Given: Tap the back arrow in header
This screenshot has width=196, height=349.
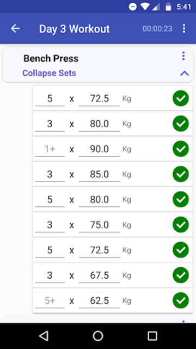Looking at the screenshot, I should (15, 29).
